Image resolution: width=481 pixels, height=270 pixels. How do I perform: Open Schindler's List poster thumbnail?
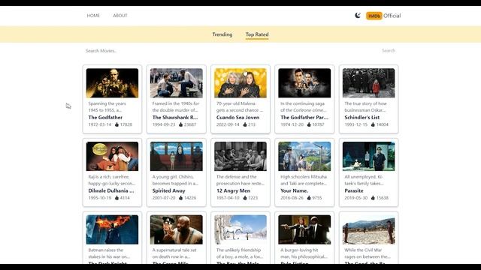click(369, 83)
